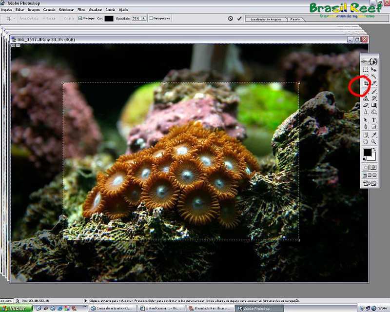This screenshot has width=390, height=312.
Task: Open the Imagem menu
Action: click(x=34, y=9)
